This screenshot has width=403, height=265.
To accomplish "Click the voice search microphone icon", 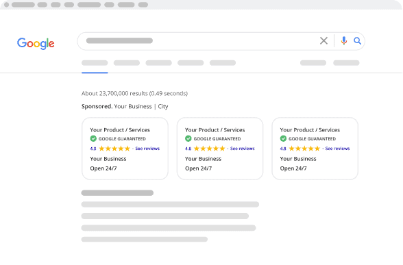I will tap(343, 40).
